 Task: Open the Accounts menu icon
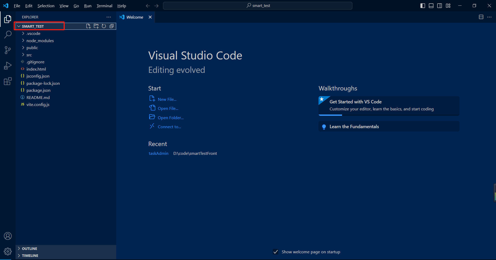8,236
